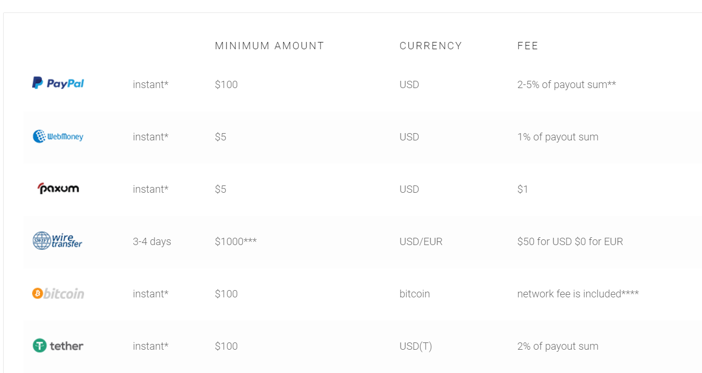
Task: Click PayPal's 2-5% of payout sum fee
Action: 566,85
